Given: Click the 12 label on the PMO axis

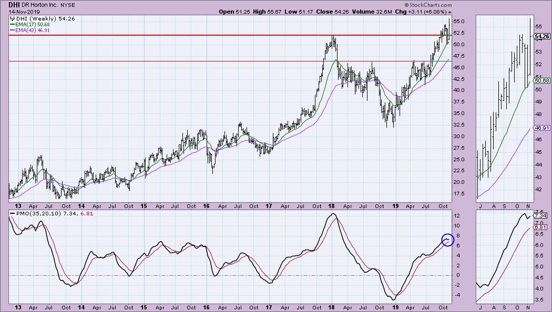Looking at the screenshot, I should [457, 216].
